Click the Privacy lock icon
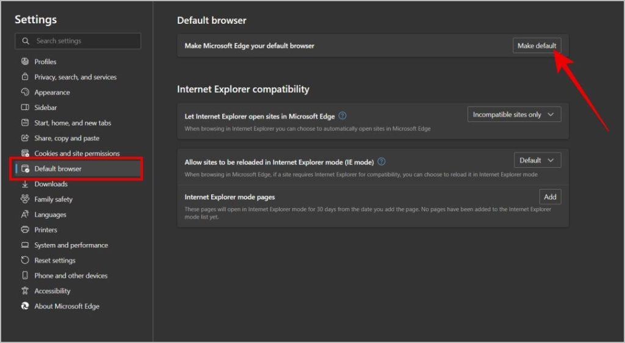The image size is (625, 343). (25, 76)
